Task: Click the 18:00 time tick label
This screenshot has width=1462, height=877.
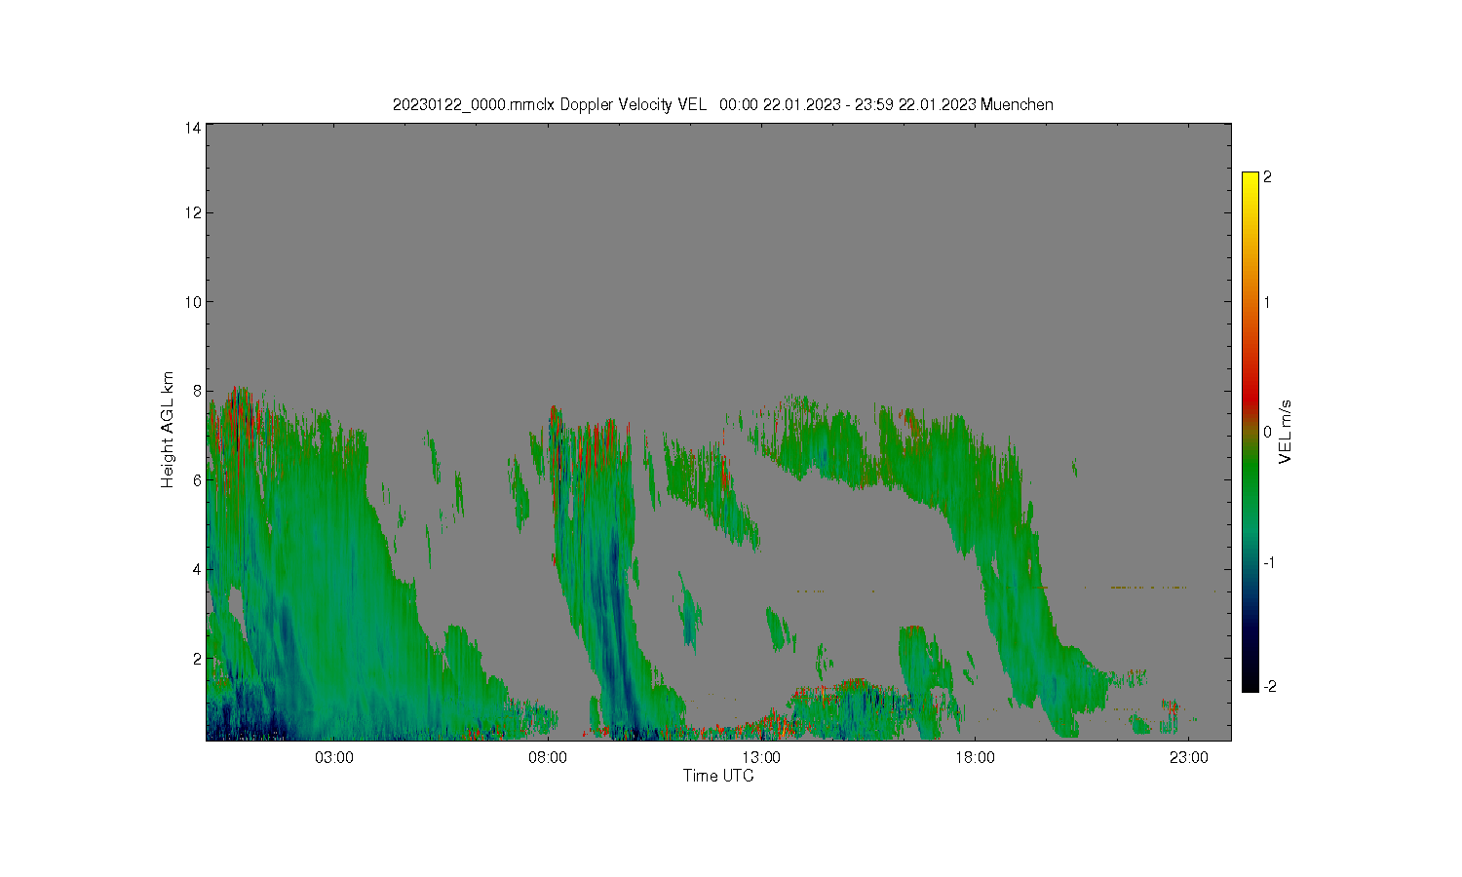Action: click(x=975, y=758)
